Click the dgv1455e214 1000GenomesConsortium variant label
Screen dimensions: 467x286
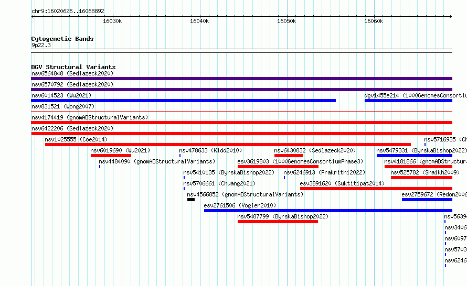click(x=416, y=95)
